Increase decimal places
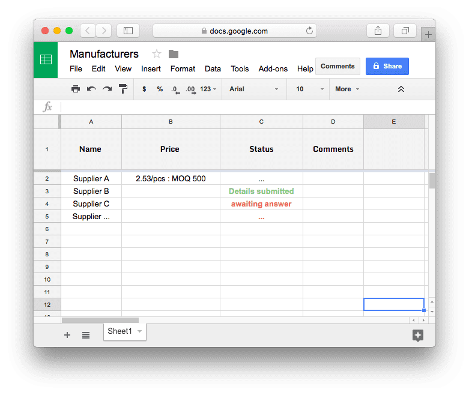This screenshot has width=469, height=395. (x=191, y=89)
